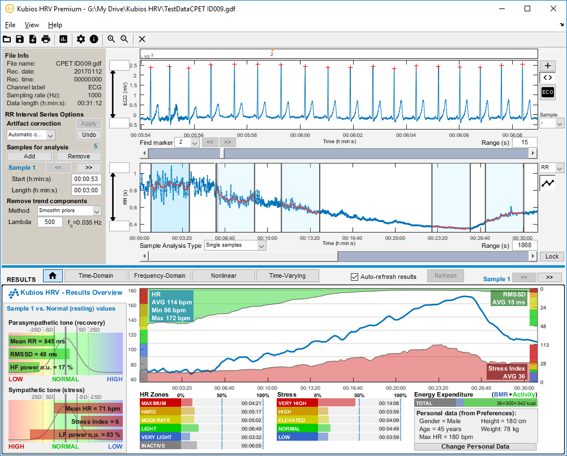Click the open file folder icon
Viewport: 567px width, 456px height.
click(7, 39)
